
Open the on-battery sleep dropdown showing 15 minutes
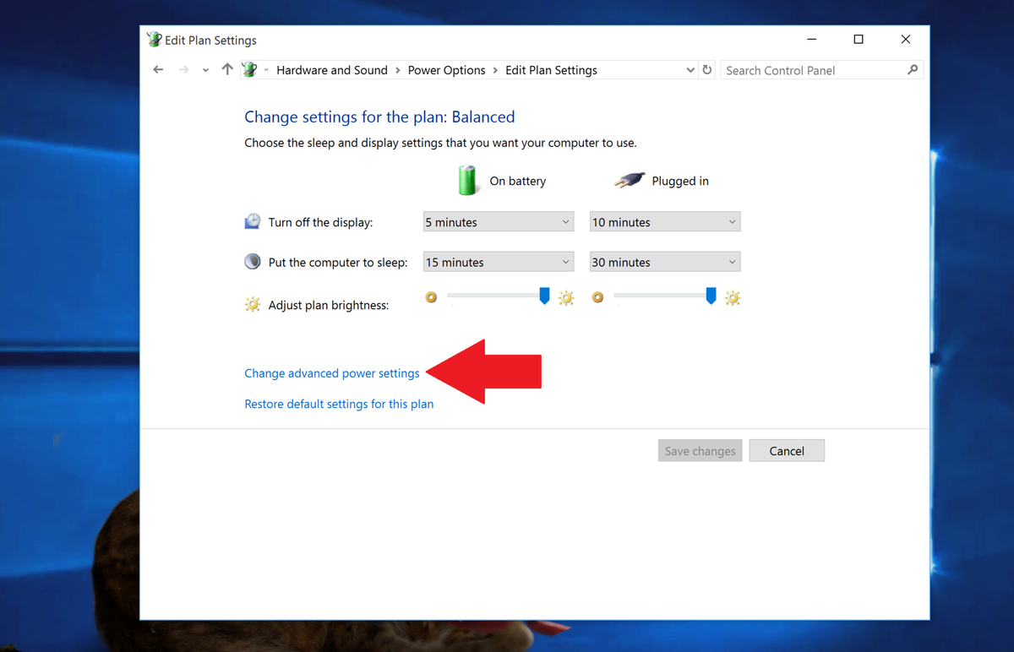coord(498,261)
